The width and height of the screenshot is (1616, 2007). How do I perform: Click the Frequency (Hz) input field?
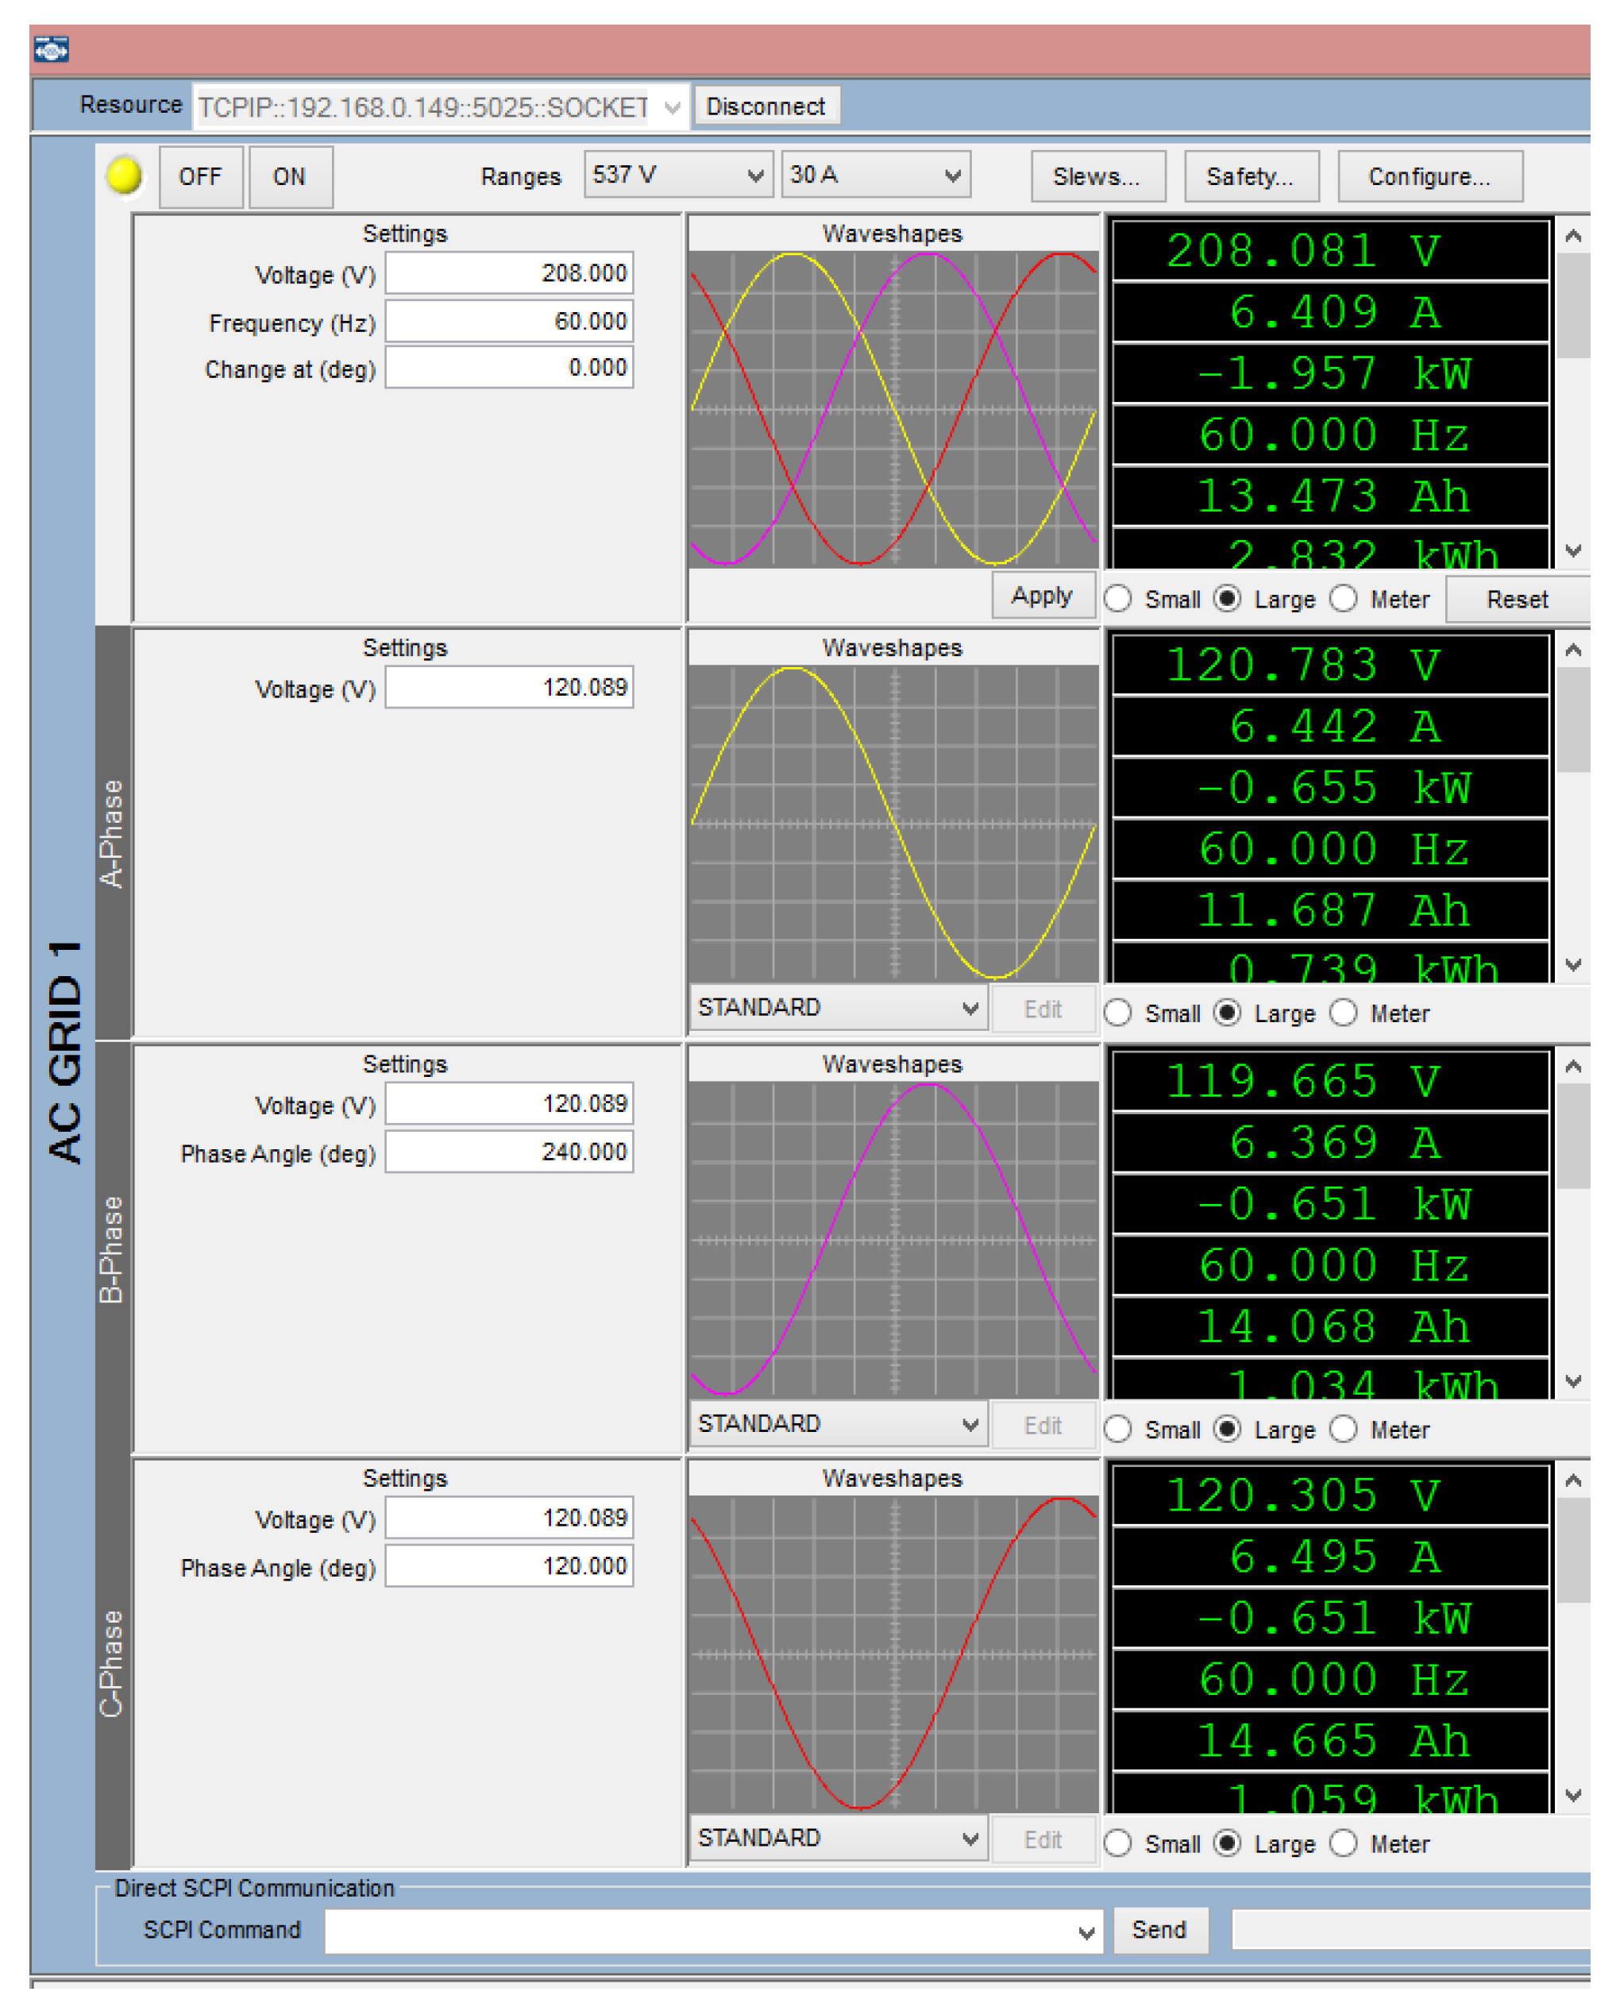(509, 321)
